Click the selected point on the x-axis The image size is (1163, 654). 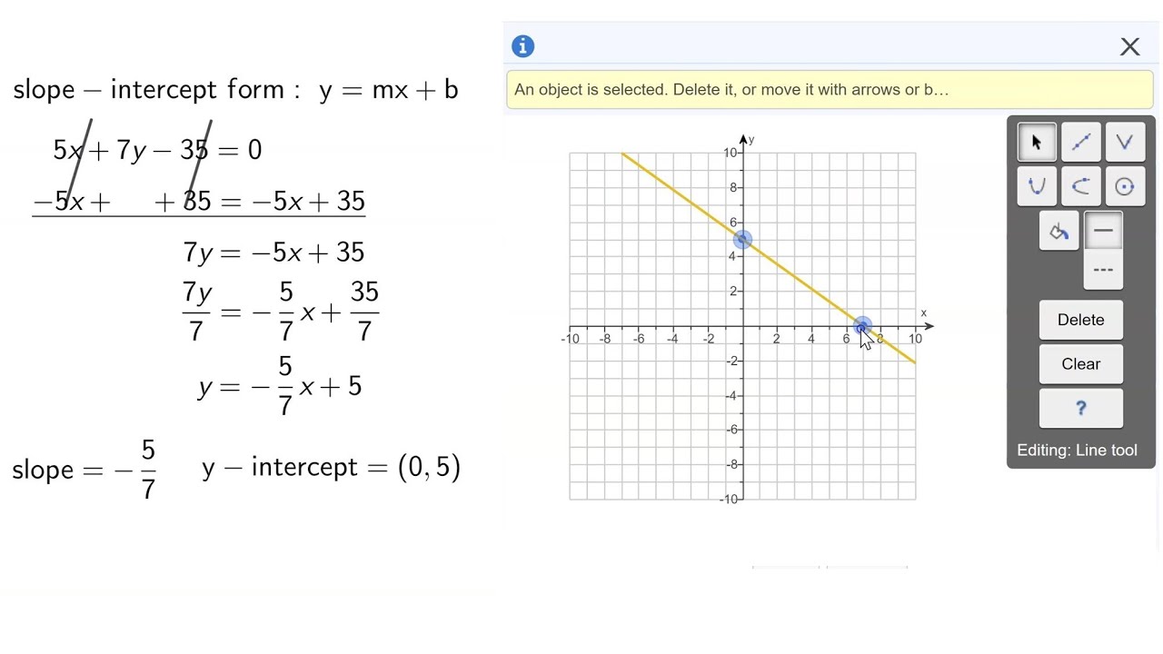click(863, 326)
